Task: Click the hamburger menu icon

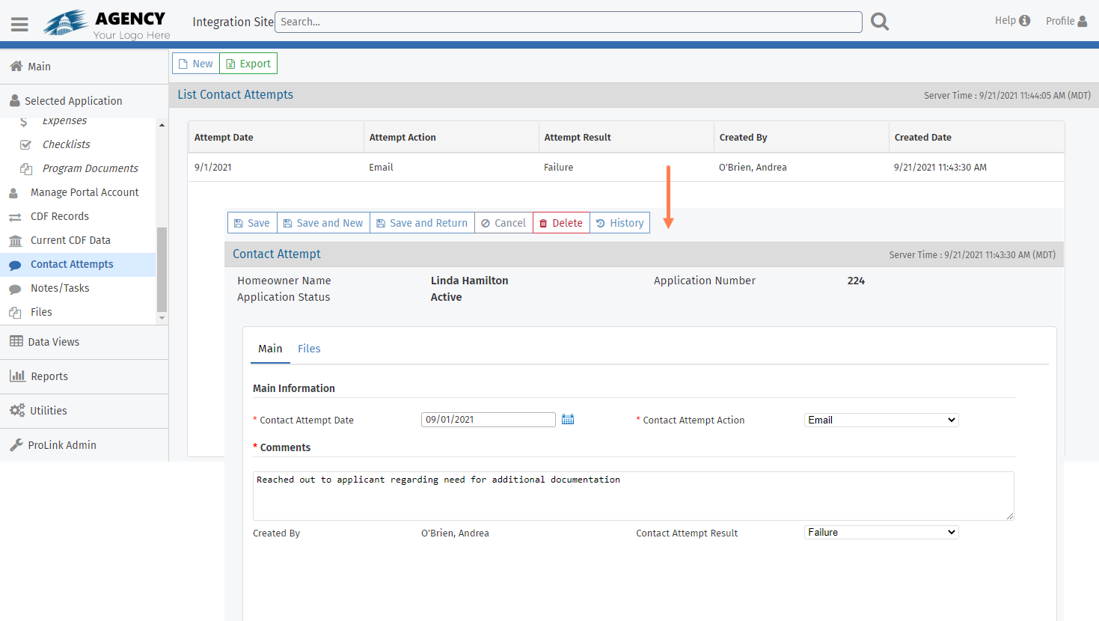Action: (x=19, y=24)
